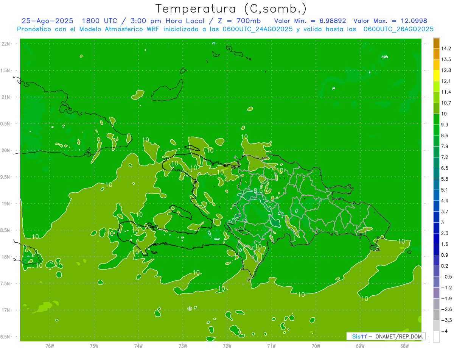Image resolution: width=454 pixels, height=351 pixels.
Task: Click the "73W" longitude axis label
Action: click(x=183, y=346)
